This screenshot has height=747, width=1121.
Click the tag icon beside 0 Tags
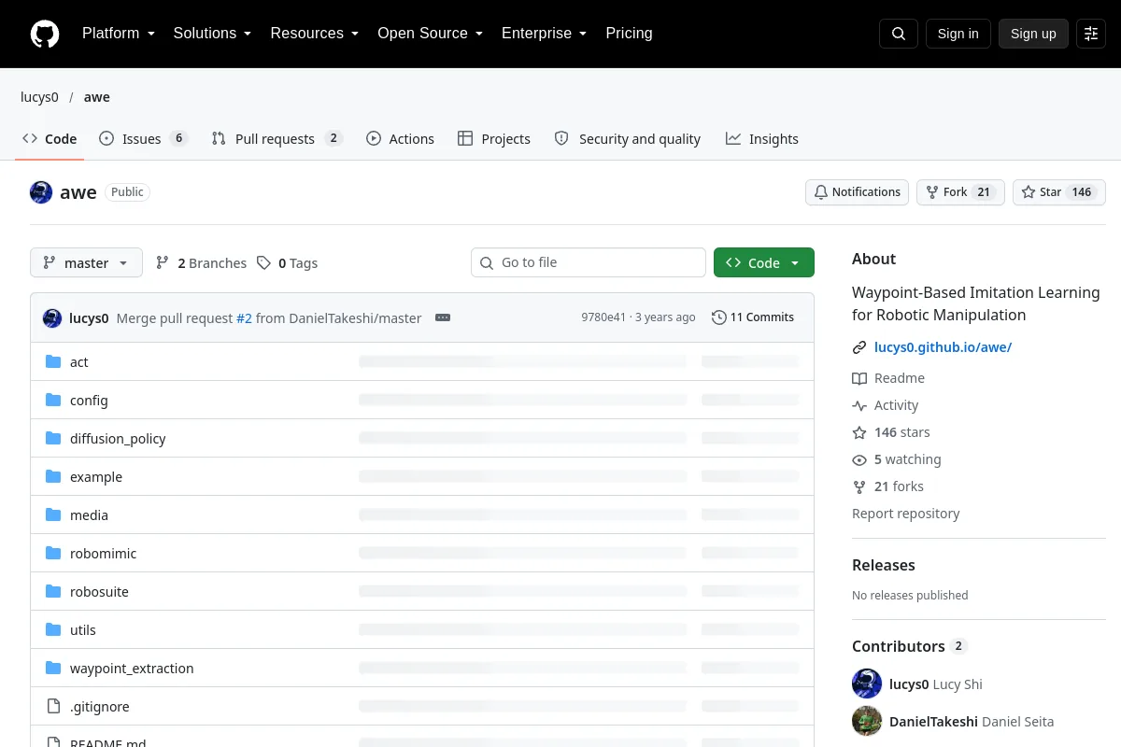tap(264, 263)
